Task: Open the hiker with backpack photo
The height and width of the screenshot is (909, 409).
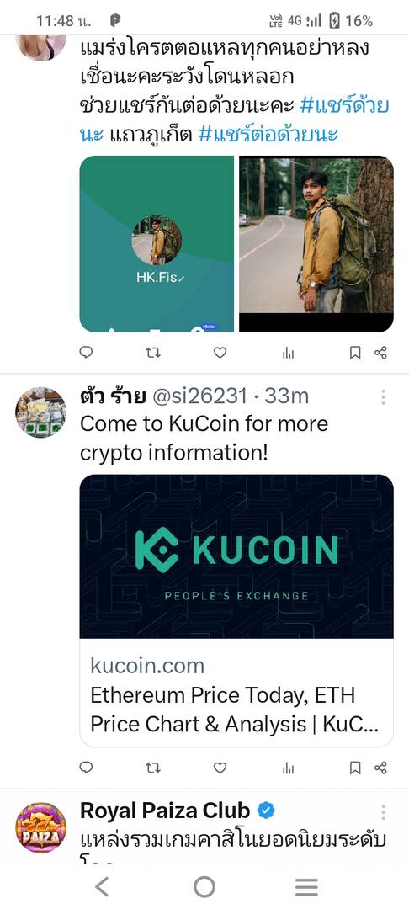Action: (316, 243)
